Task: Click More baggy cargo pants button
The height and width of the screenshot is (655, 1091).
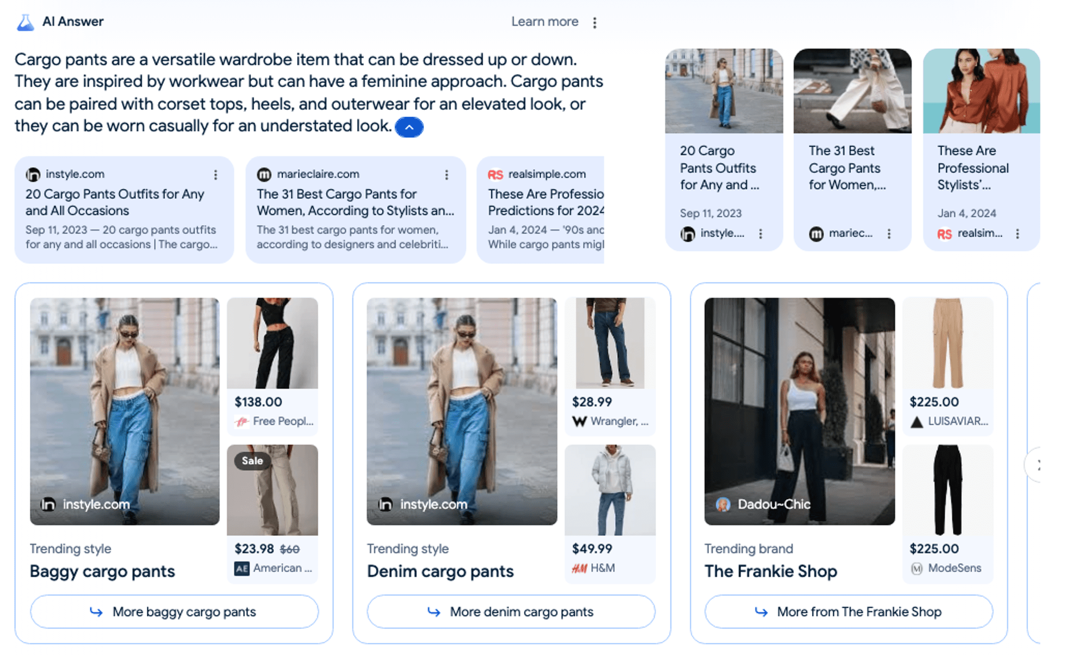Action: (174, 612)
